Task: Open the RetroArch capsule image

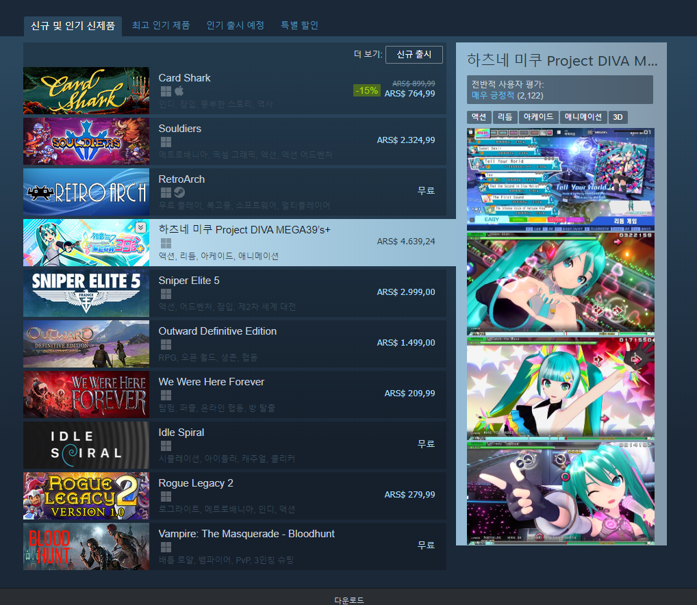Action: coord(86,192)
